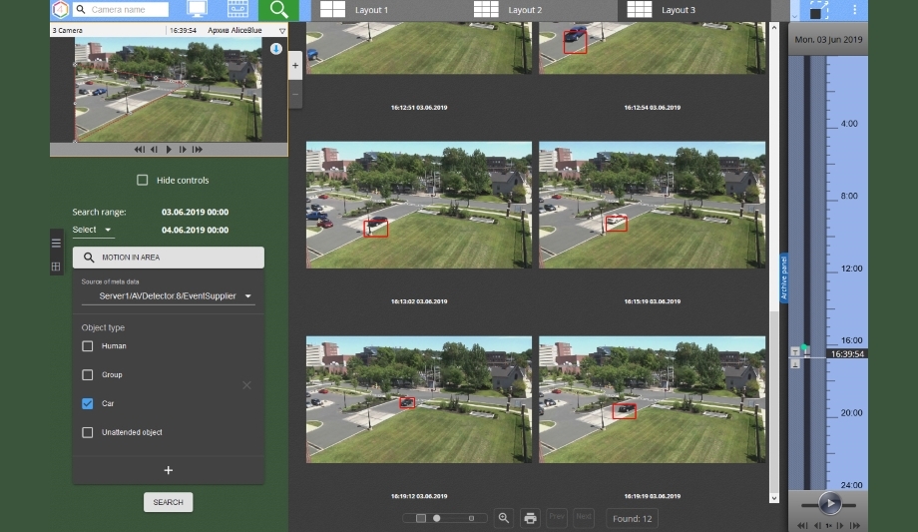Open the Select search range dropdown

pos(93,230)
